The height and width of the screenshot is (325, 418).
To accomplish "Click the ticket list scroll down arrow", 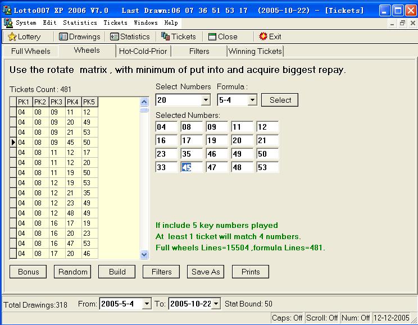I will click(x=144, y=254).
